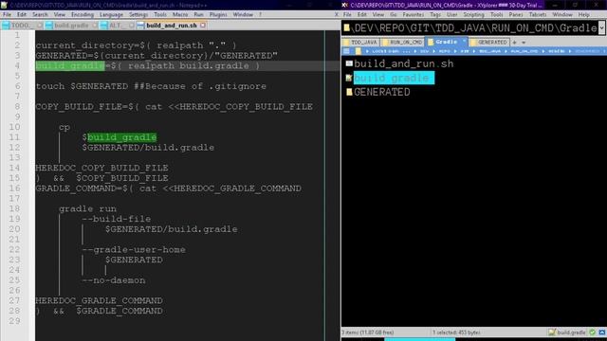This screenshot has height=341, width=607.
Task: Close current document with menu-bar X in Notepad++
Action: [x=336, y=15]
